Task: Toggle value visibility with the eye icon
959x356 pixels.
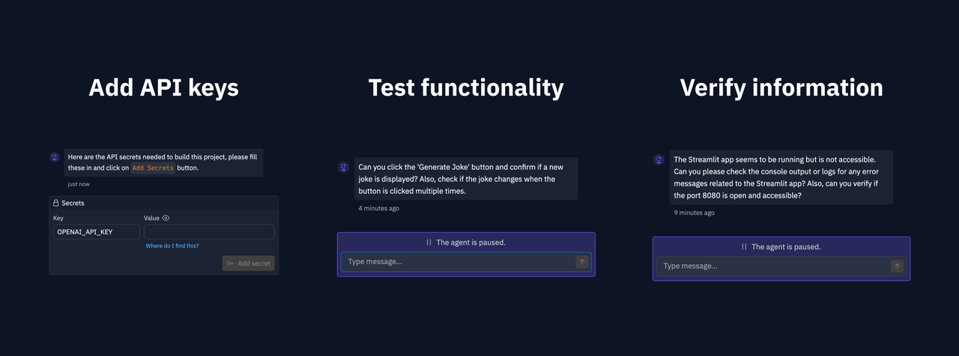Action: click(166, 218)
